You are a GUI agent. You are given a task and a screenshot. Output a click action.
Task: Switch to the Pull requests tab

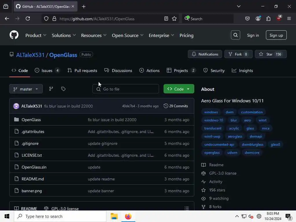click(x=82, y=71)
